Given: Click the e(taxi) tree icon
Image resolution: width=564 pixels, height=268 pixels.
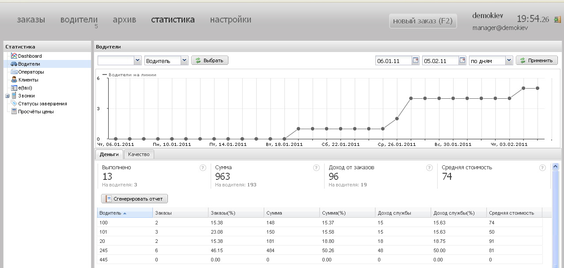Looking at the screenshot, I should [14, 88].
